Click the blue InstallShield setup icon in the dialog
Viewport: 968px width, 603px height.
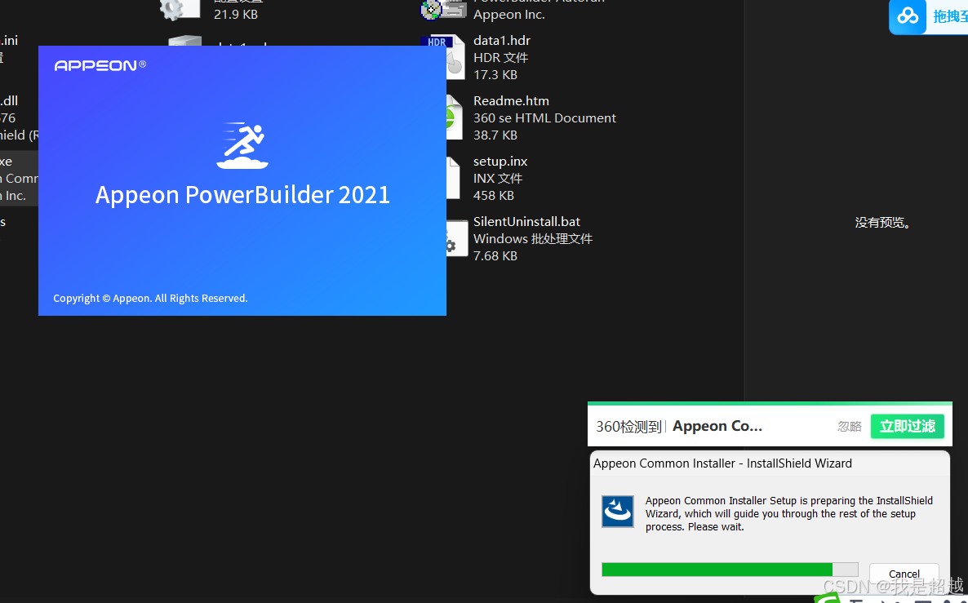[618, 512]
